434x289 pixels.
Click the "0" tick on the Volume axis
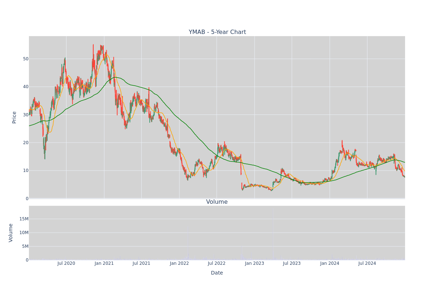click(27, 260)
